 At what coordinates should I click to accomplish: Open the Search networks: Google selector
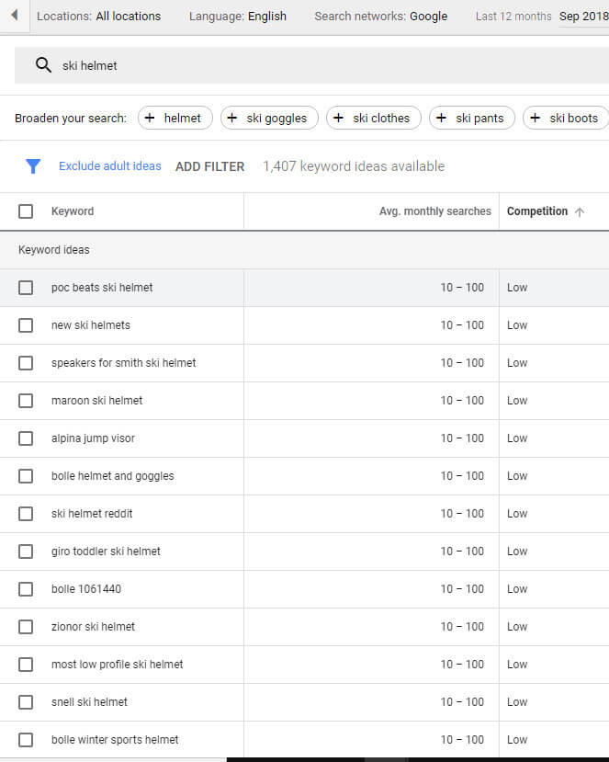380,16
